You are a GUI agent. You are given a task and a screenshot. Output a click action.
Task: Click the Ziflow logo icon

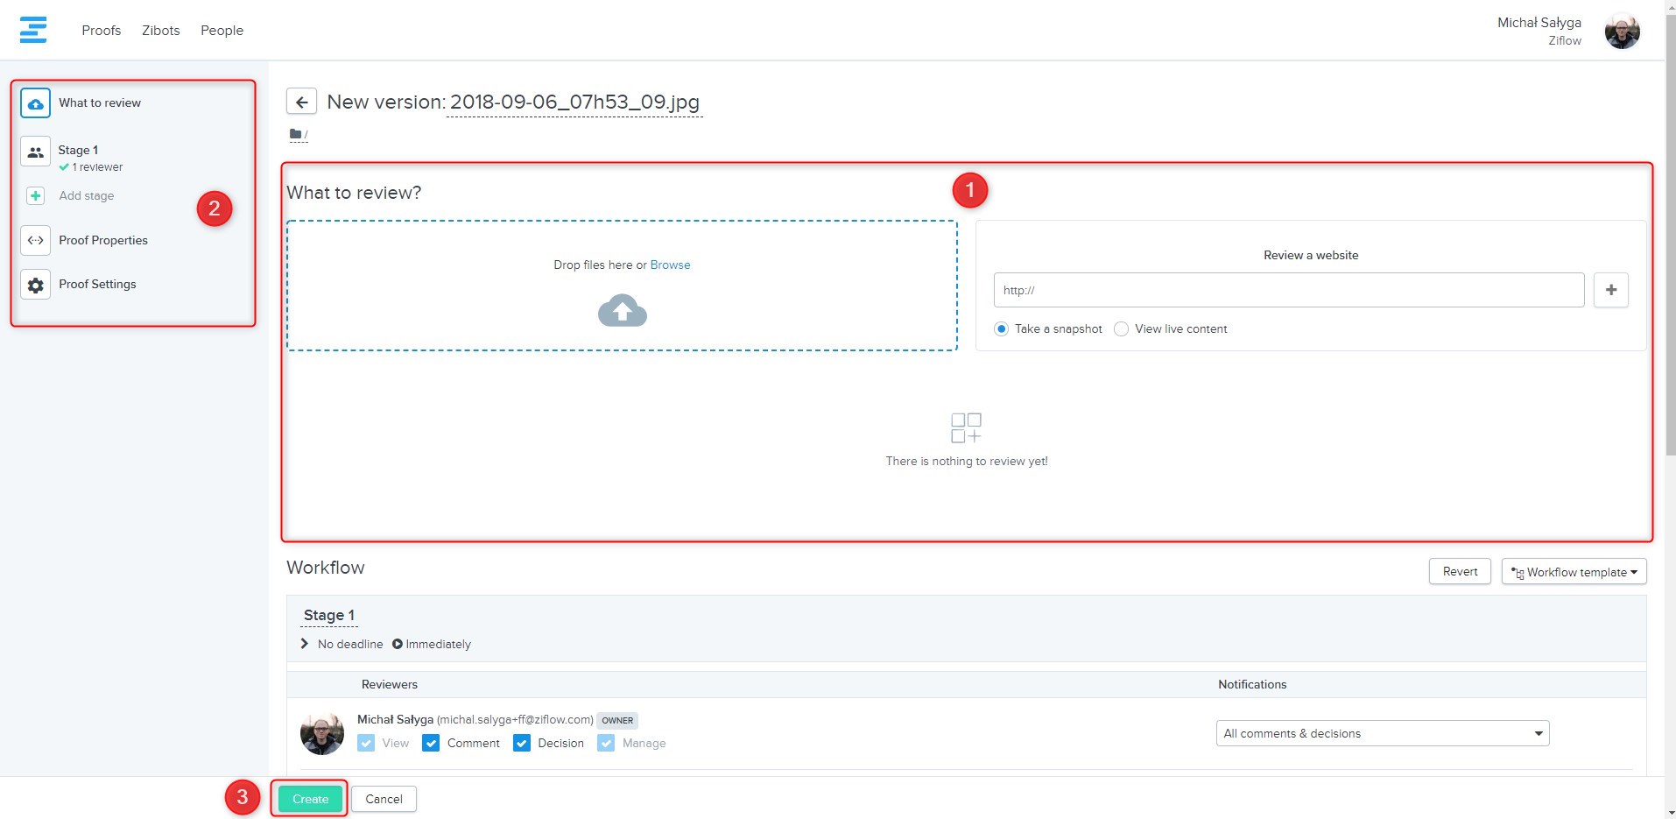pyautogui.click(x=33, y=30)
